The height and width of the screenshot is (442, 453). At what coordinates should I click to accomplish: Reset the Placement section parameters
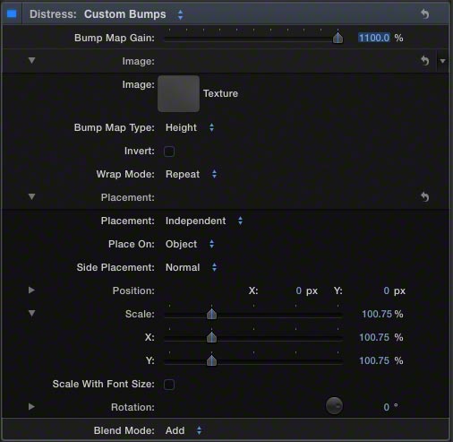[425, 197]
